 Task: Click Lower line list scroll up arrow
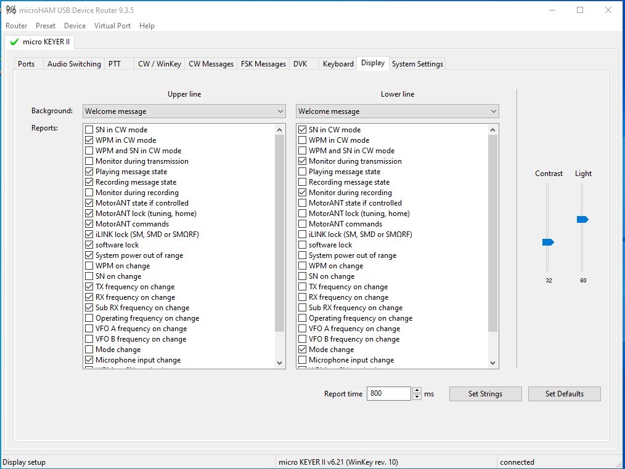492,130
